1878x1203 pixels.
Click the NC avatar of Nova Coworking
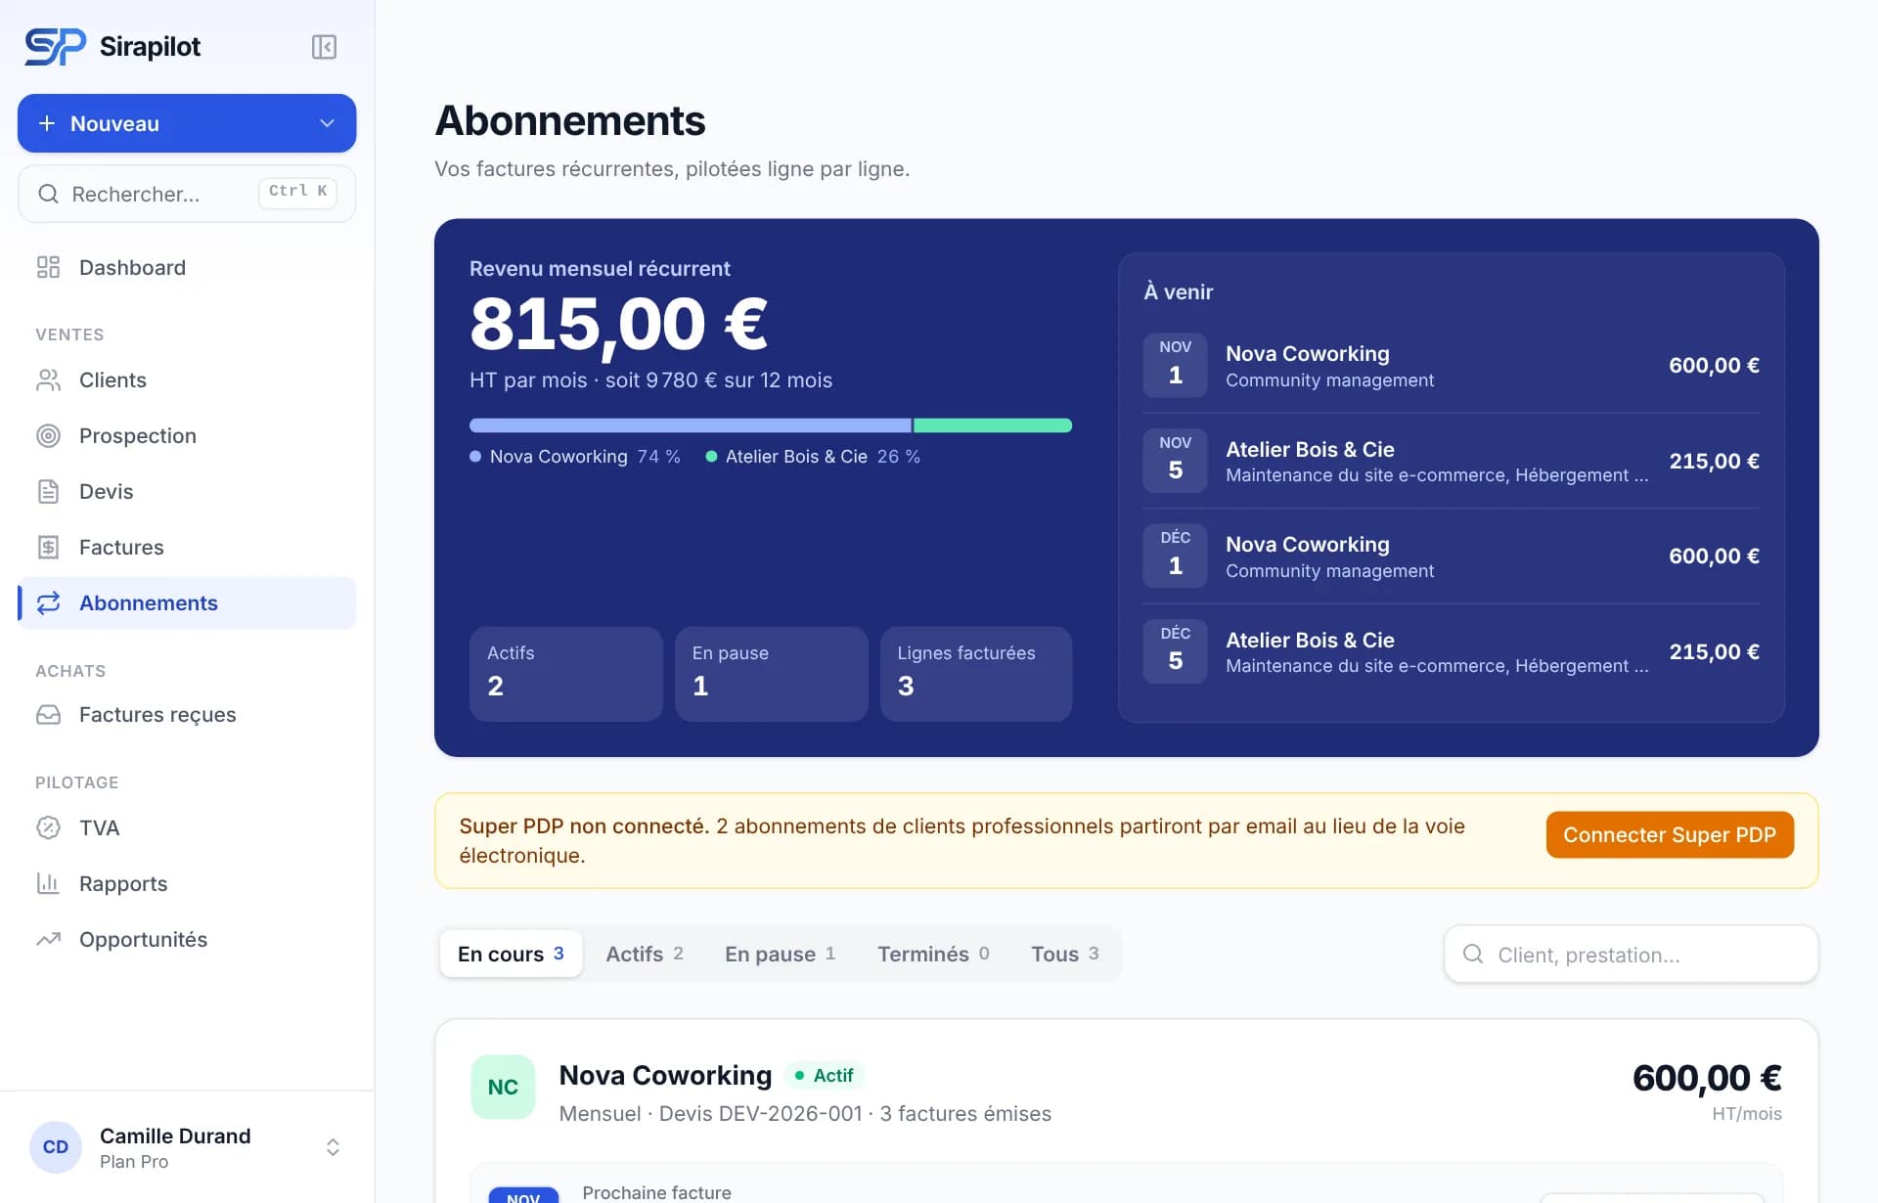[503, 1087]
